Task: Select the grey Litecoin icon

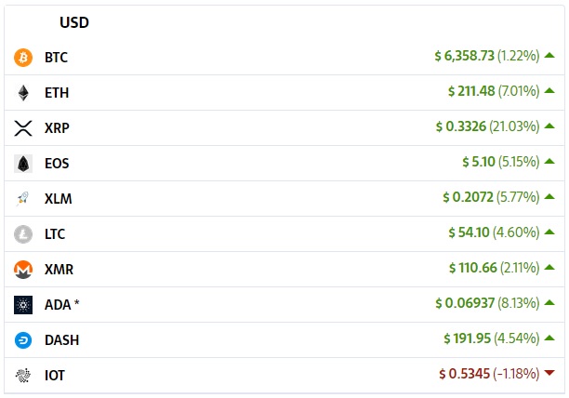Action: [23, 234]
